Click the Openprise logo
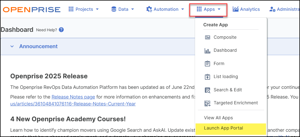Screen dimensions: 300x137 click(32, 9)
